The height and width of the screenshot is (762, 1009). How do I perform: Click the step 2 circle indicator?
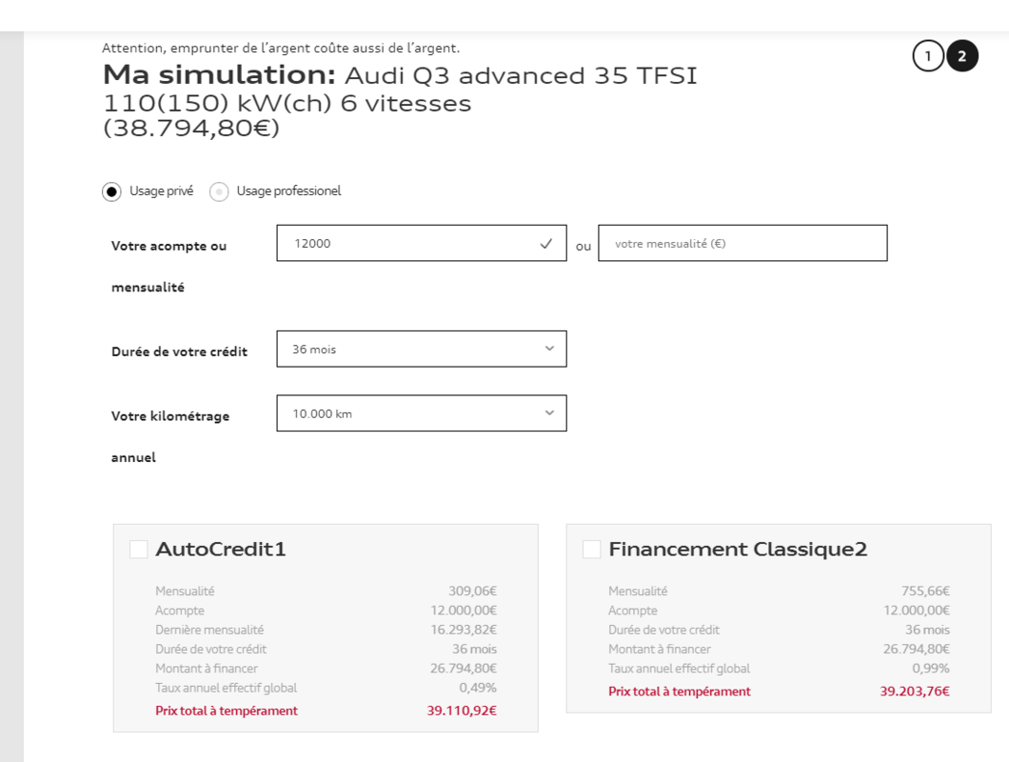tap(961, 56)
